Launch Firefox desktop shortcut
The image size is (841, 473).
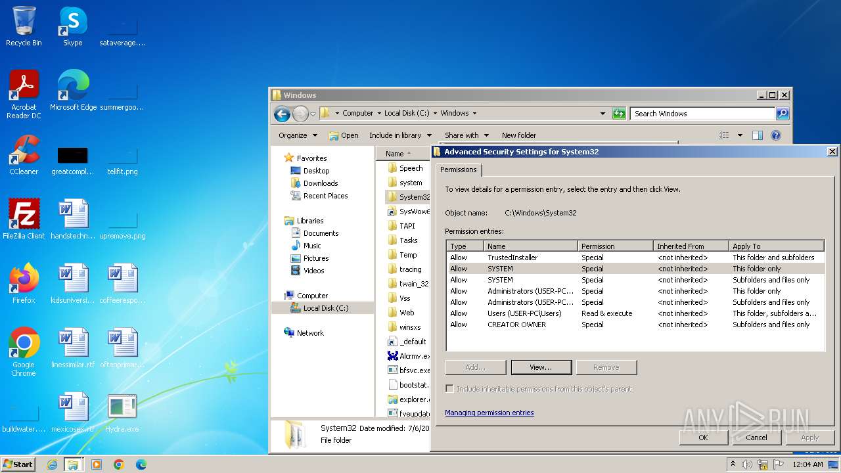click(24, 284)
